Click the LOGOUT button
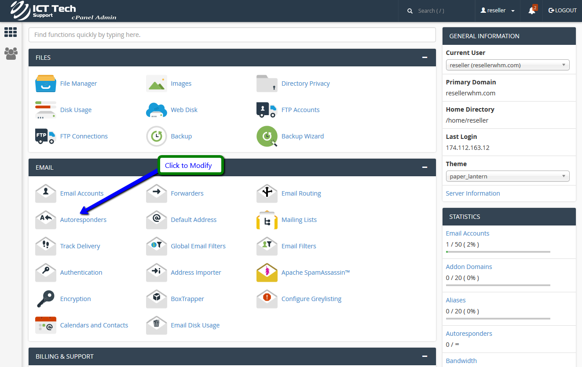582x367 pixels. (563, 11)
